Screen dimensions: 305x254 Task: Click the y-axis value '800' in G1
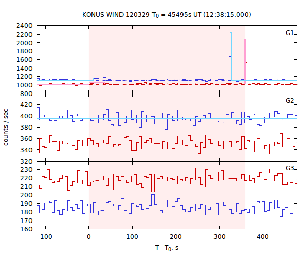pos(26,93)
